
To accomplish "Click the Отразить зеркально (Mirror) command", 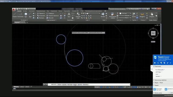I will tap(52, 16).
